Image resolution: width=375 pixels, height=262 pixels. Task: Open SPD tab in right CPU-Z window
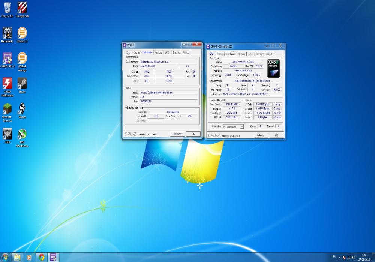point(250,54)
